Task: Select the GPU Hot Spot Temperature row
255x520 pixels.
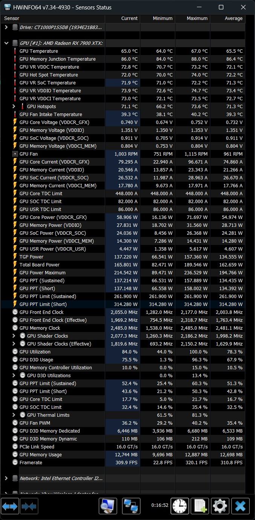Action: (123, 75)
